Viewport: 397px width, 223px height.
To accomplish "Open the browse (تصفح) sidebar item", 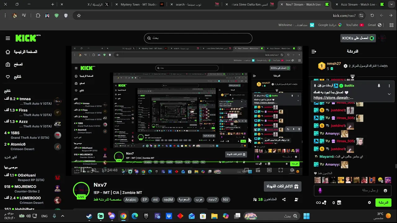I will coord(14,64).
